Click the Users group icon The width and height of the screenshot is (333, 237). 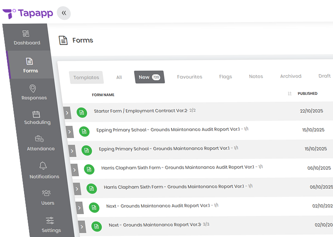(x=46, y=193)
